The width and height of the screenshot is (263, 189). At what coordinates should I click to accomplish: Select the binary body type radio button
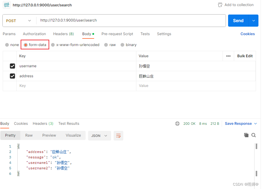click(123, 45)
